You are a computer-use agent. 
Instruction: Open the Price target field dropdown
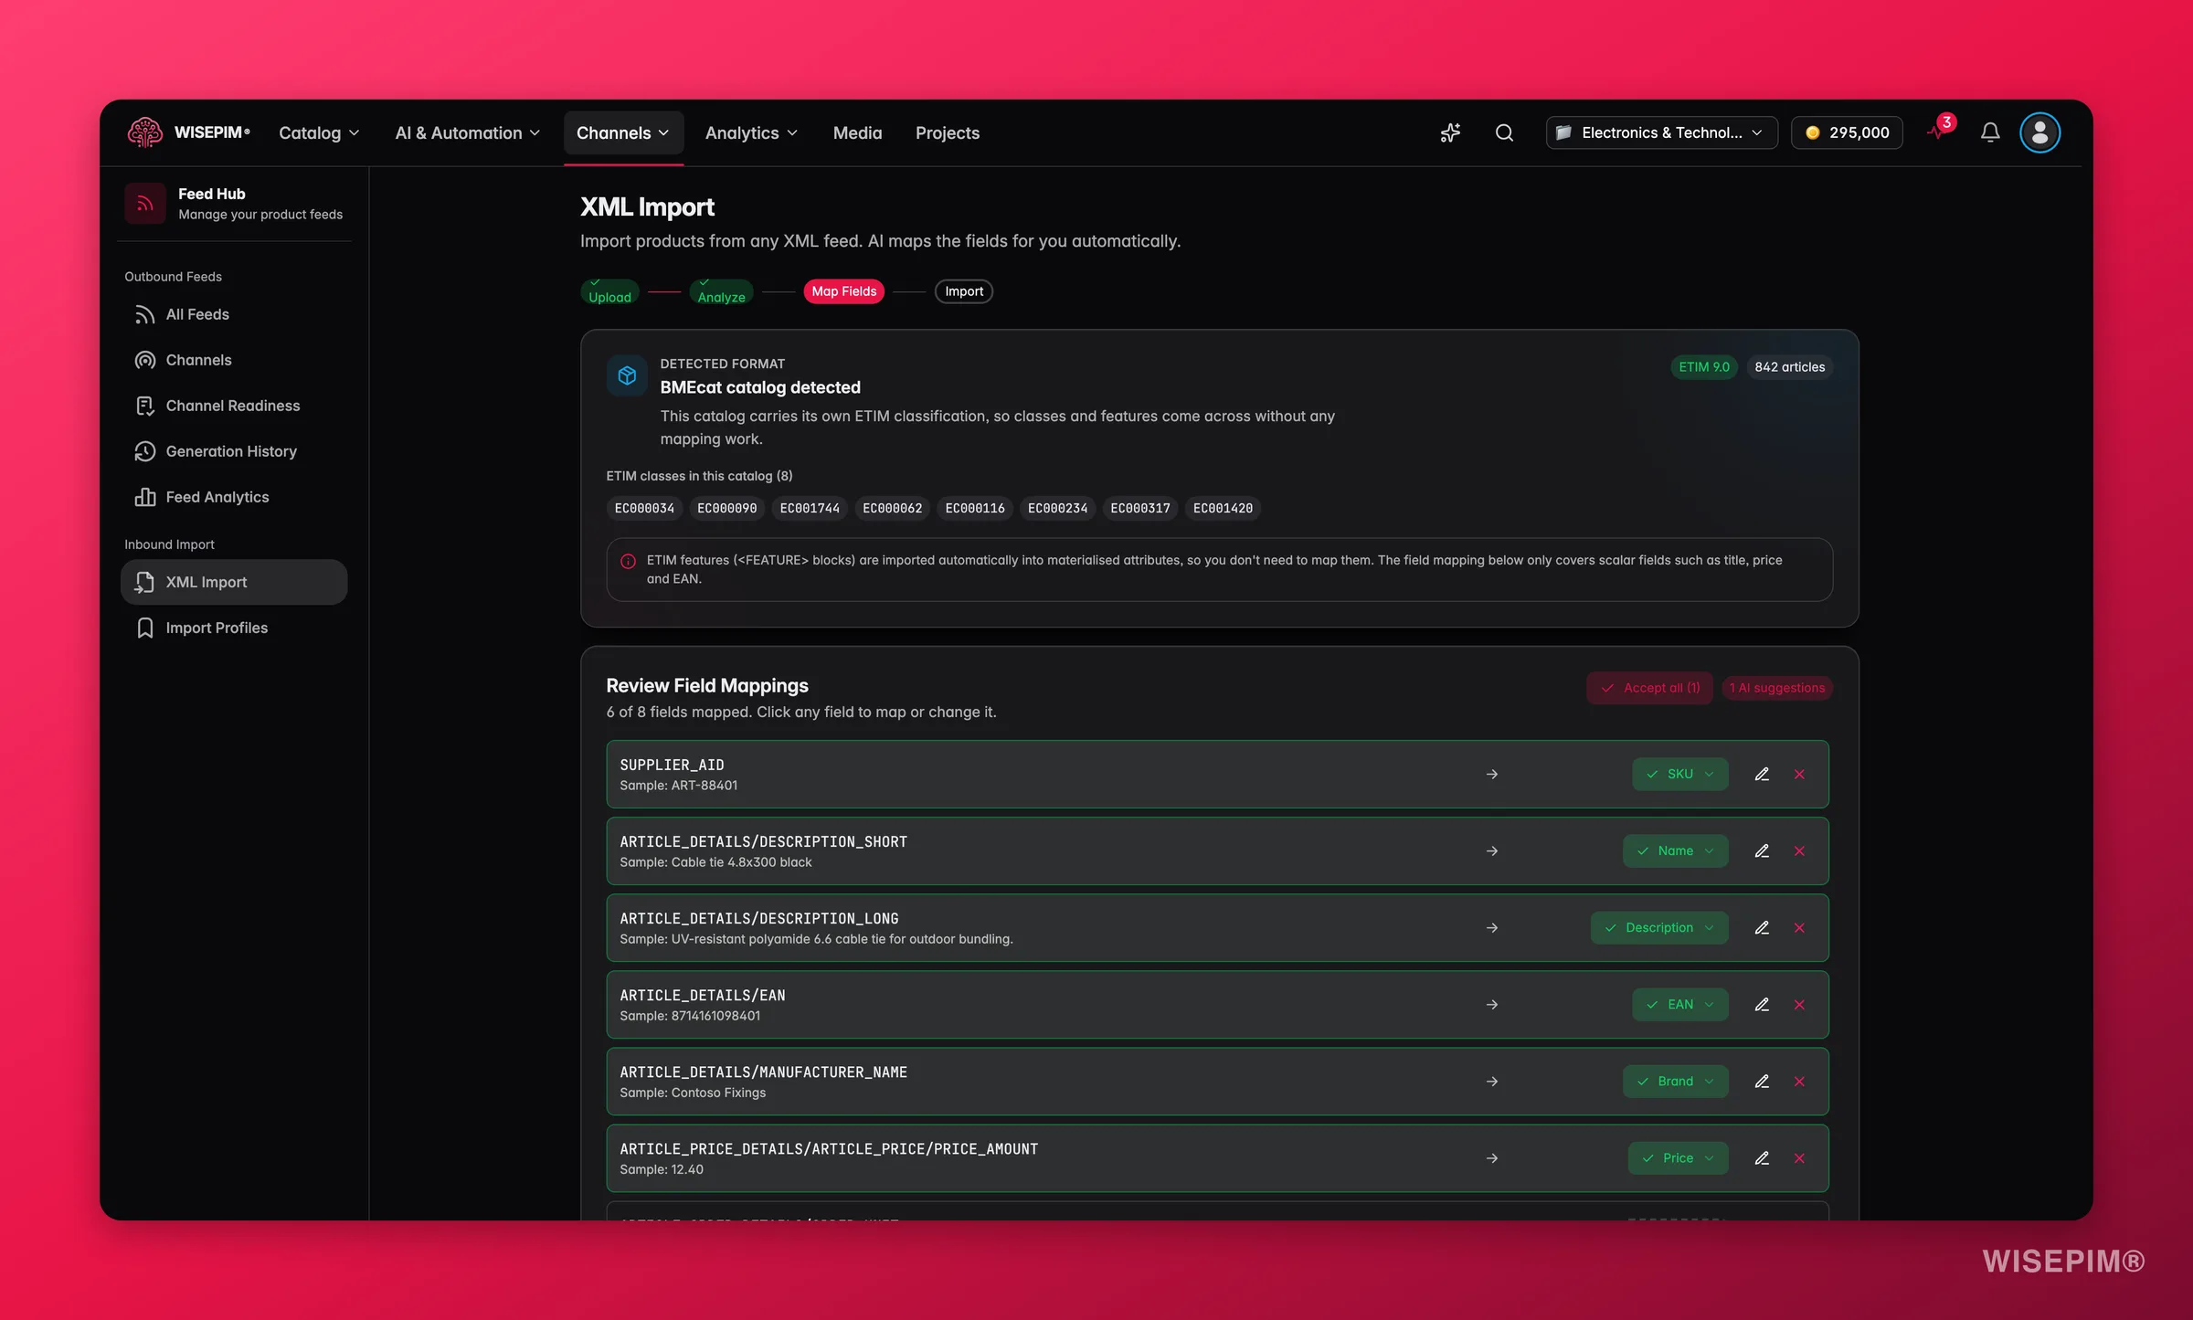click(x=1678, y=1157)
